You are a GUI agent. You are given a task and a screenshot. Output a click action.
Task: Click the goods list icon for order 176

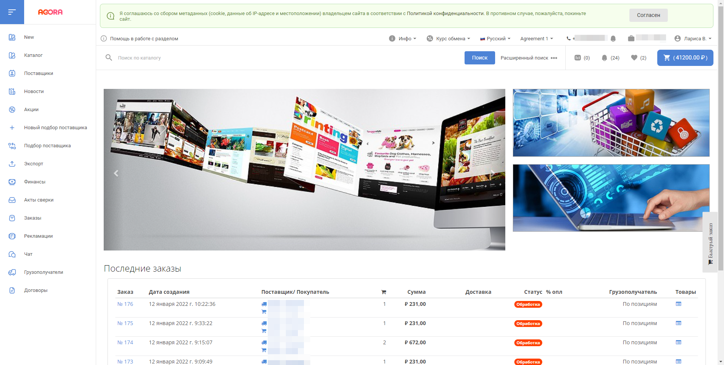[x=678, y=304]
